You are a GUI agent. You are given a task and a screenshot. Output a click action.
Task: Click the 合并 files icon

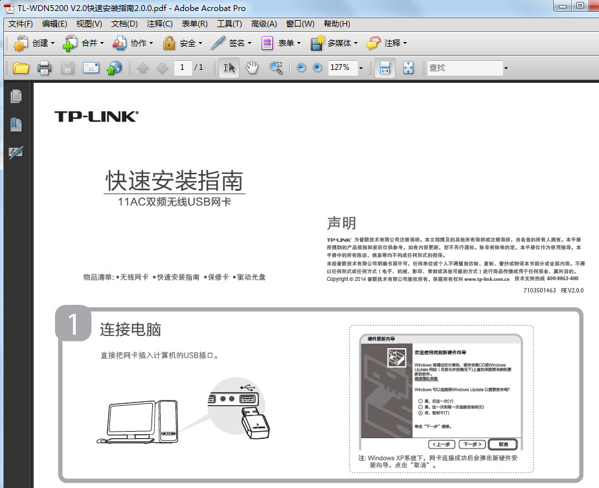[x=70, y=43]
